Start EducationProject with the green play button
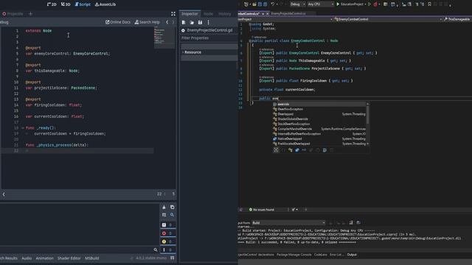Screen dimensions: 472x265 coord(350,4)
